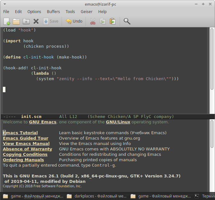
Task: Open the Buffers menu
Action: (53, 12)
